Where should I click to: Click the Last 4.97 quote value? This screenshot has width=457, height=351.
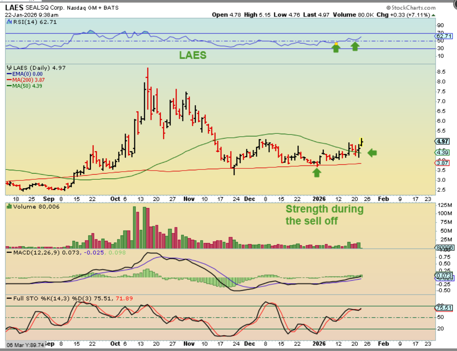coord(316,15)
